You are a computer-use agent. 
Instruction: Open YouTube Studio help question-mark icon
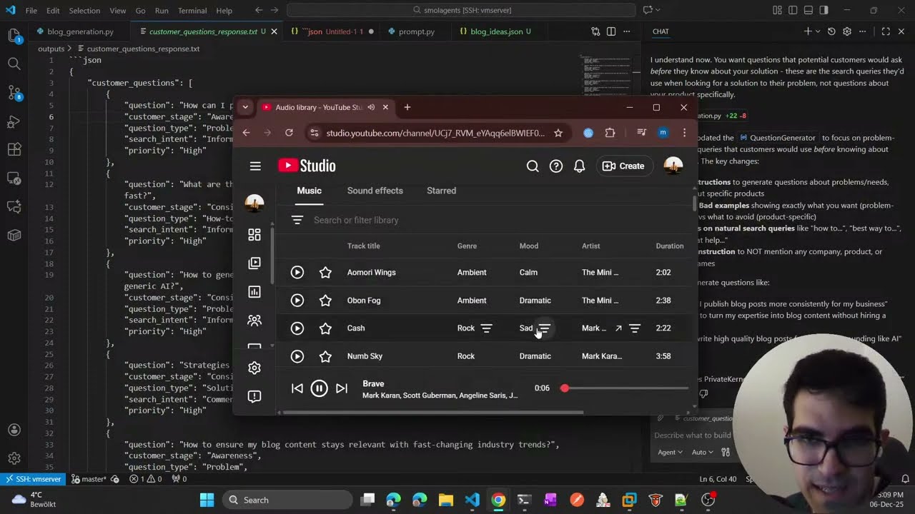point(556,166)
